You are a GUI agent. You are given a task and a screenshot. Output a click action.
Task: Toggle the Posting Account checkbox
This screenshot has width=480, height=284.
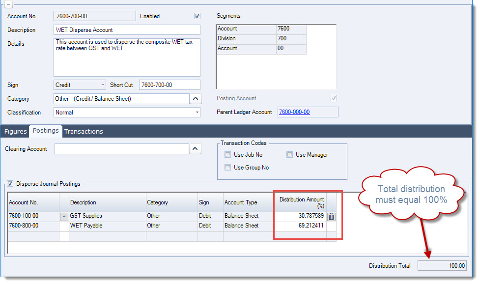[x=334, y=98]
